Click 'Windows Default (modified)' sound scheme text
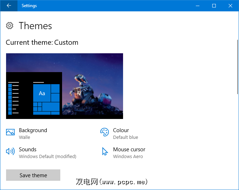Viewport: 239px width, 190px height. click(47, 157)
